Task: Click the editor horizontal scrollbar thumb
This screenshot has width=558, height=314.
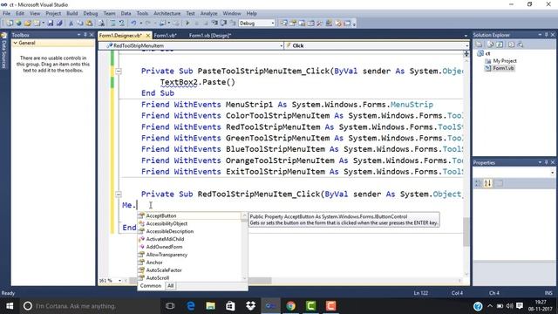Action: pyautogui.click(x=260, y=281)
